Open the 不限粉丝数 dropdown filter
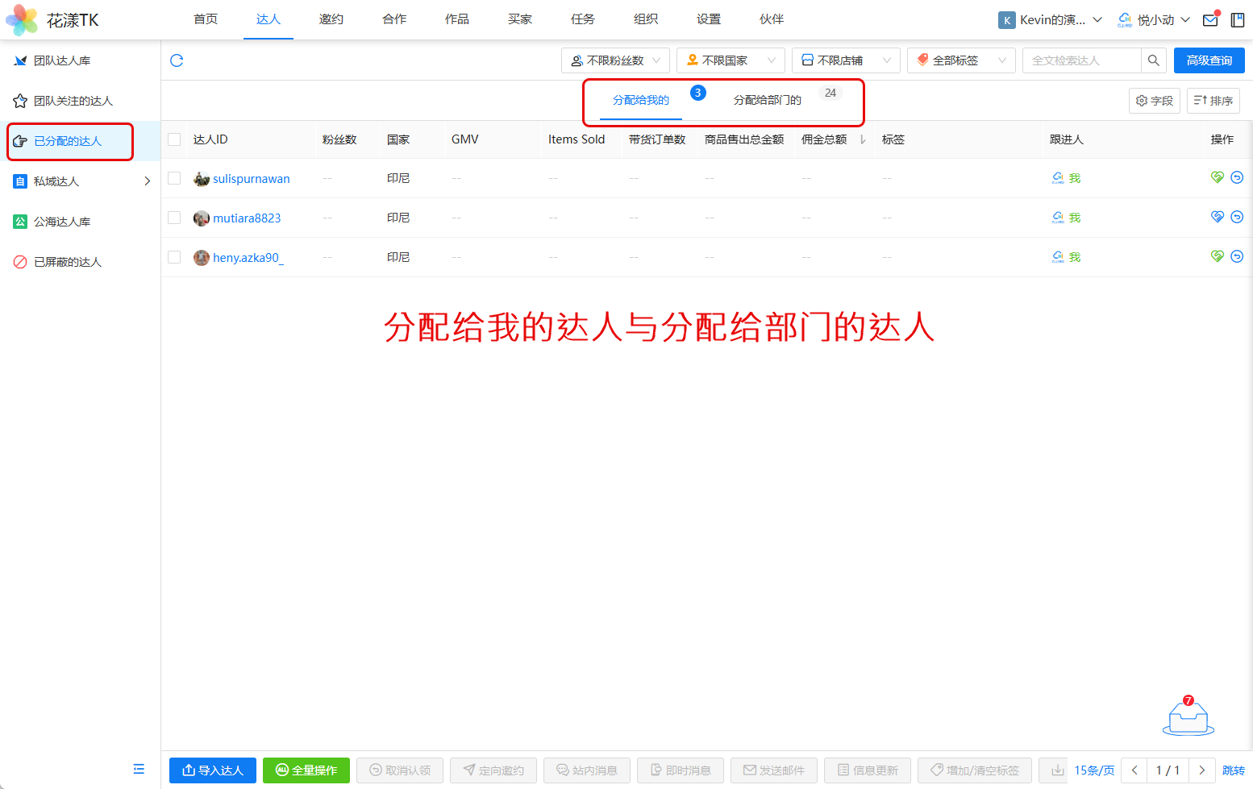 tap(615, 60)
